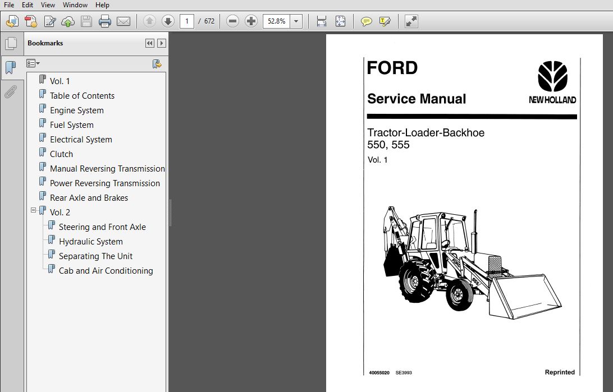
Task: Go to Power Reversing Transmission bookmark
Action: 105,183
